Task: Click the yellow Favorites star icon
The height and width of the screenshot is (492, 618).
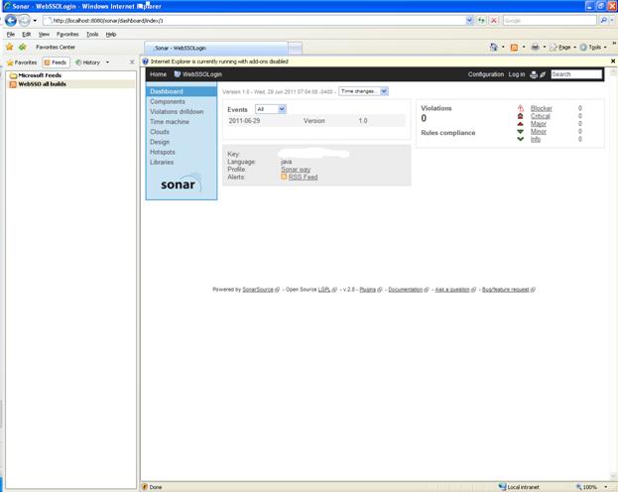Action: pyautogui.click(x=10, y=47)
